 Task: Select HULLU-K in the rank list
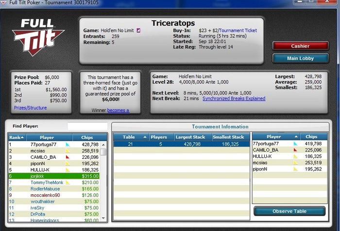[x=54, y=169]
